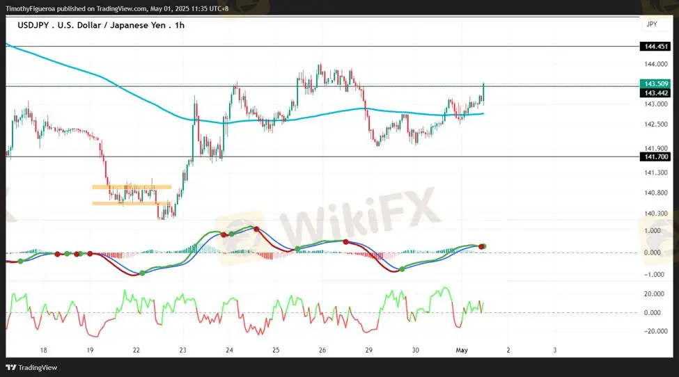Screen dimensions: 679x377
Task: Click the upper orange consolidation zone rectangle
Action: pos(132,187)
